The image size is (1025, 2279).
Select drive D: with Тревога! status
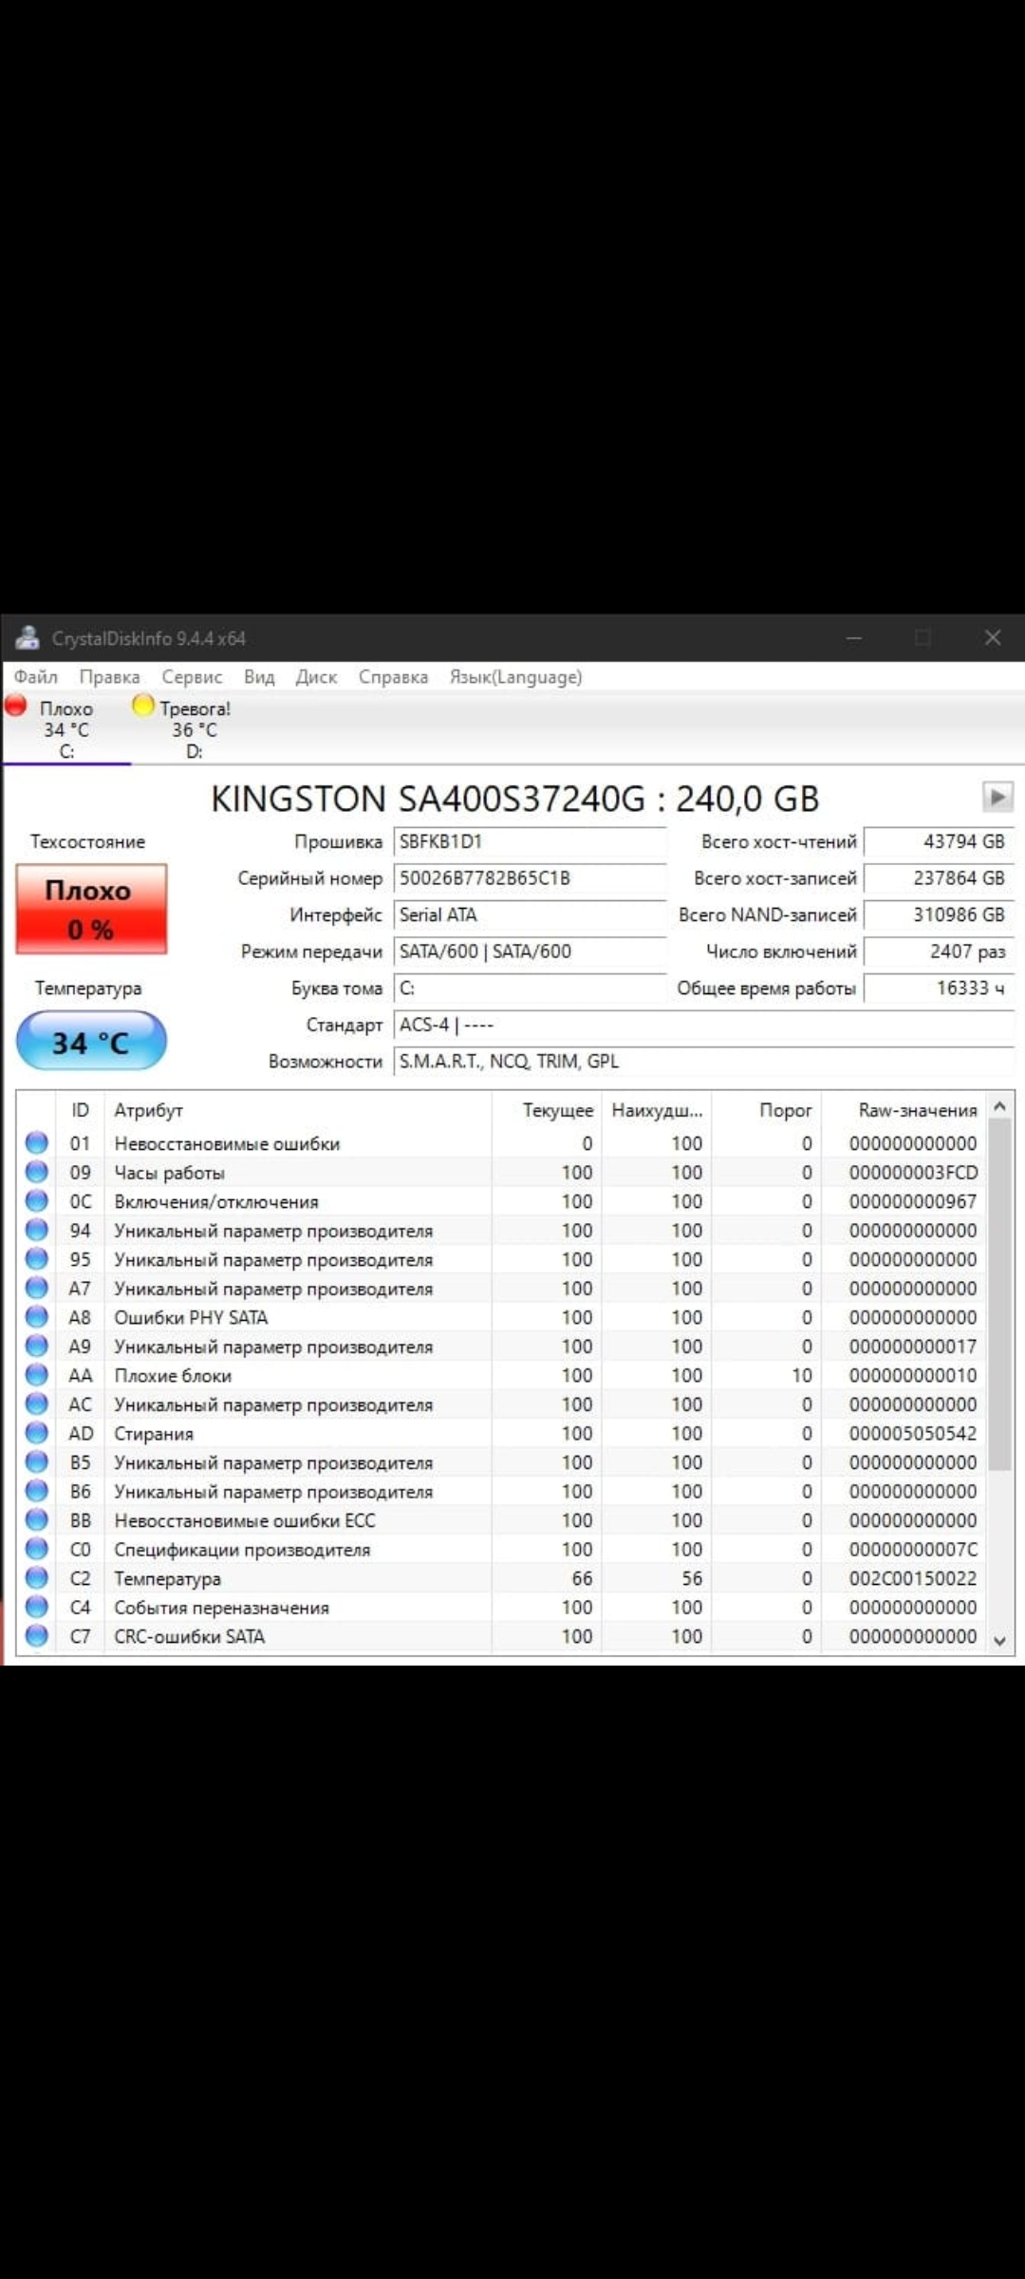(195, 729)
